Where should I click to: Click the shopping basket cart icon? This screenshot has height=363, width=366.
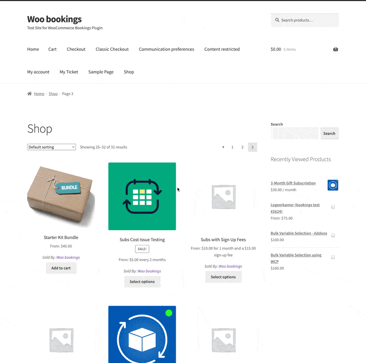pos(335,49)
